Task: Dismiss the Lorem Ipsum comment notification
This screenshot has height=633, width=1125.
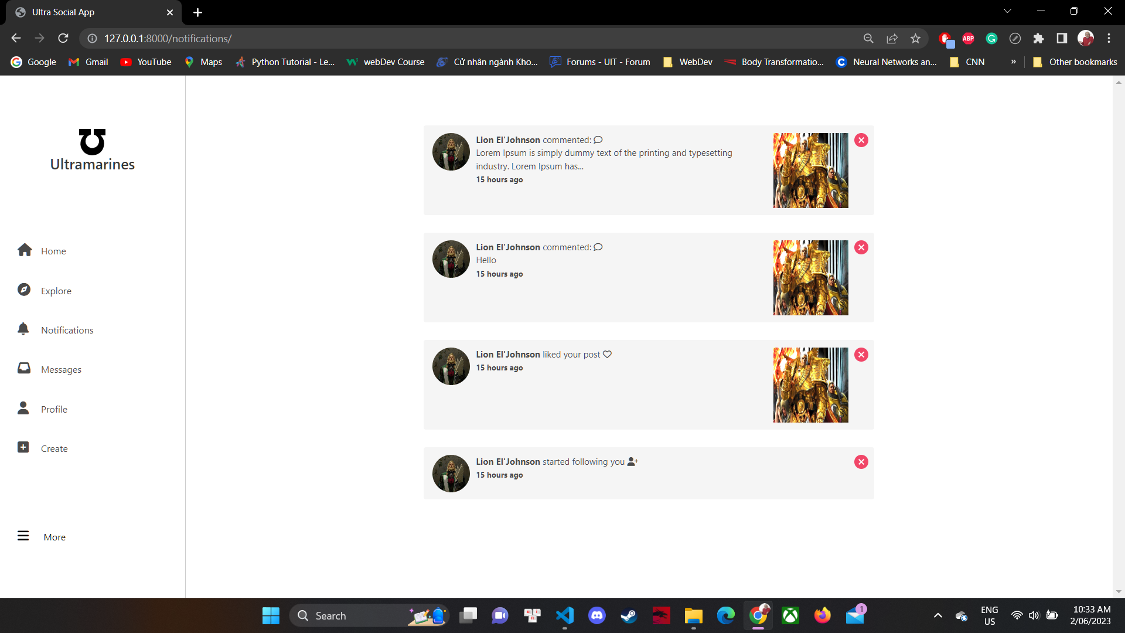Action: 861,140
